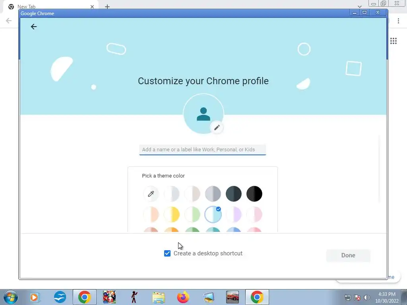
Task: Select the light pink theme color
Action: coord(254,214)
